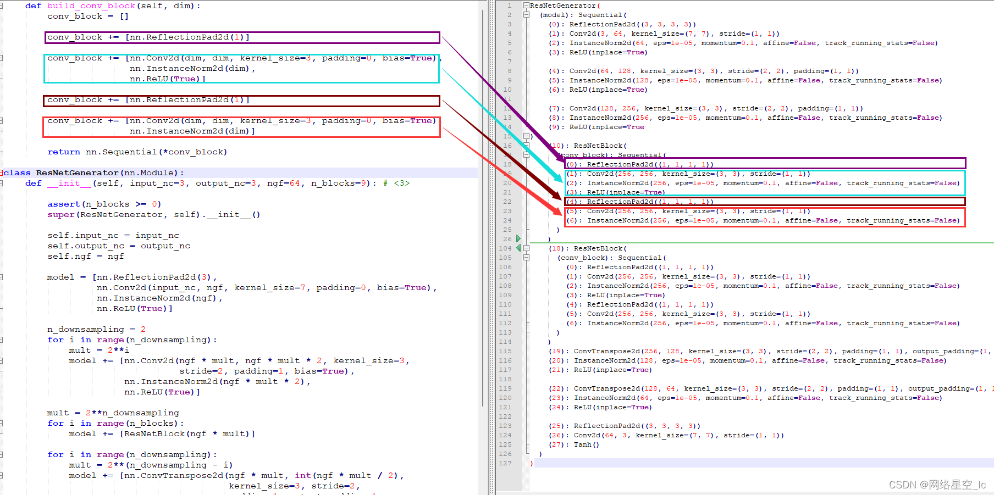Collapse the def __init__ fold marker
The width and height of the screenshot is (994, 495).
point(2,183)
